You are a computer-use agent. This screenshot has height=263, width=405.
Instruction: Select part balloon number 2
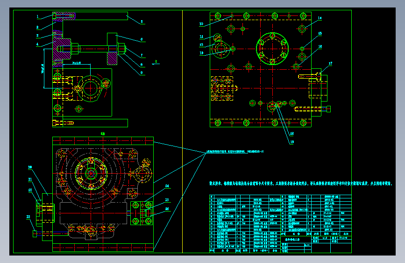coord(37,27)
